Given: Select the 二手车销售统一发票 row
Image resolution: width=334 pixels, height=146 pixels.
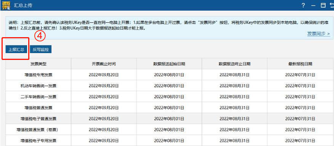Looking at the screenshot, I should coord(169,97).
